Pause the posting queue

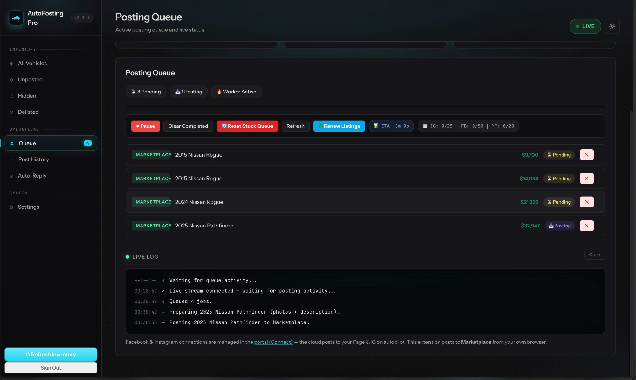click(x=145, y=126)
